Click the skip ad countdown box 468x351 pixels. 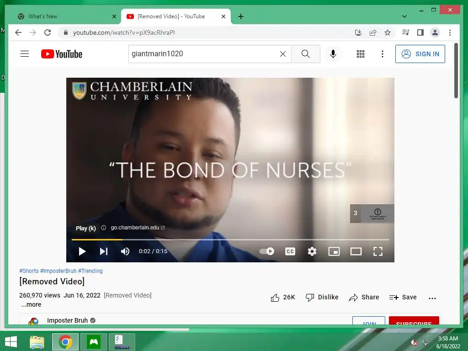pyautogui.click(x=372, y=213)
